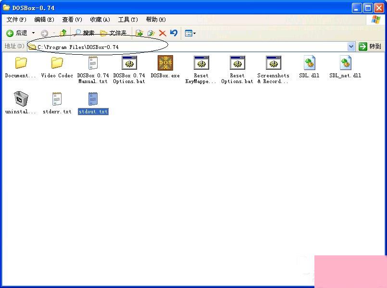The image size is (387, 288).
Task: Click the 'DOSBox.exe' file name label
Action: [165, 76]
